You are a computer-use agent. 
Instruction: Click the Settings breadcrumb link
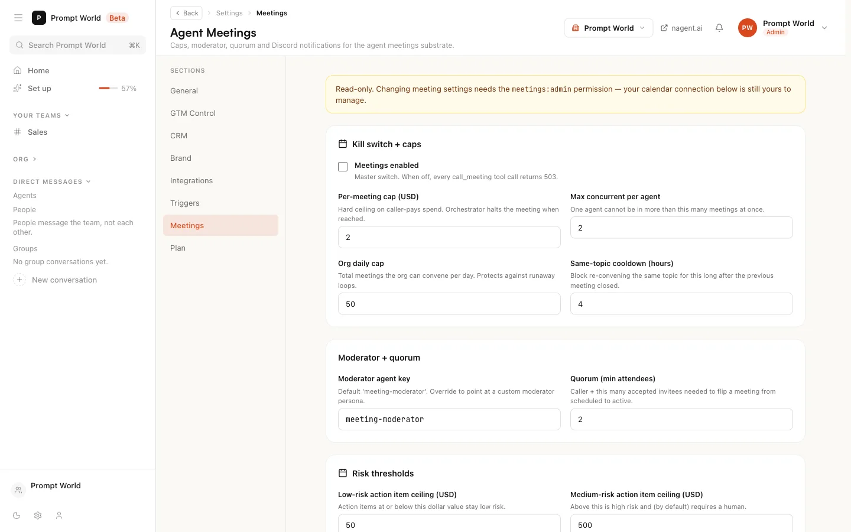[x=229, y=13]
